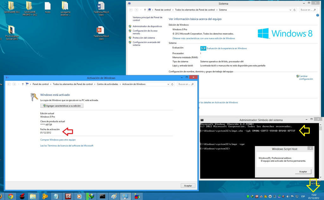Open Internet Download Manager on the taskbar

(x=91, y=196)
